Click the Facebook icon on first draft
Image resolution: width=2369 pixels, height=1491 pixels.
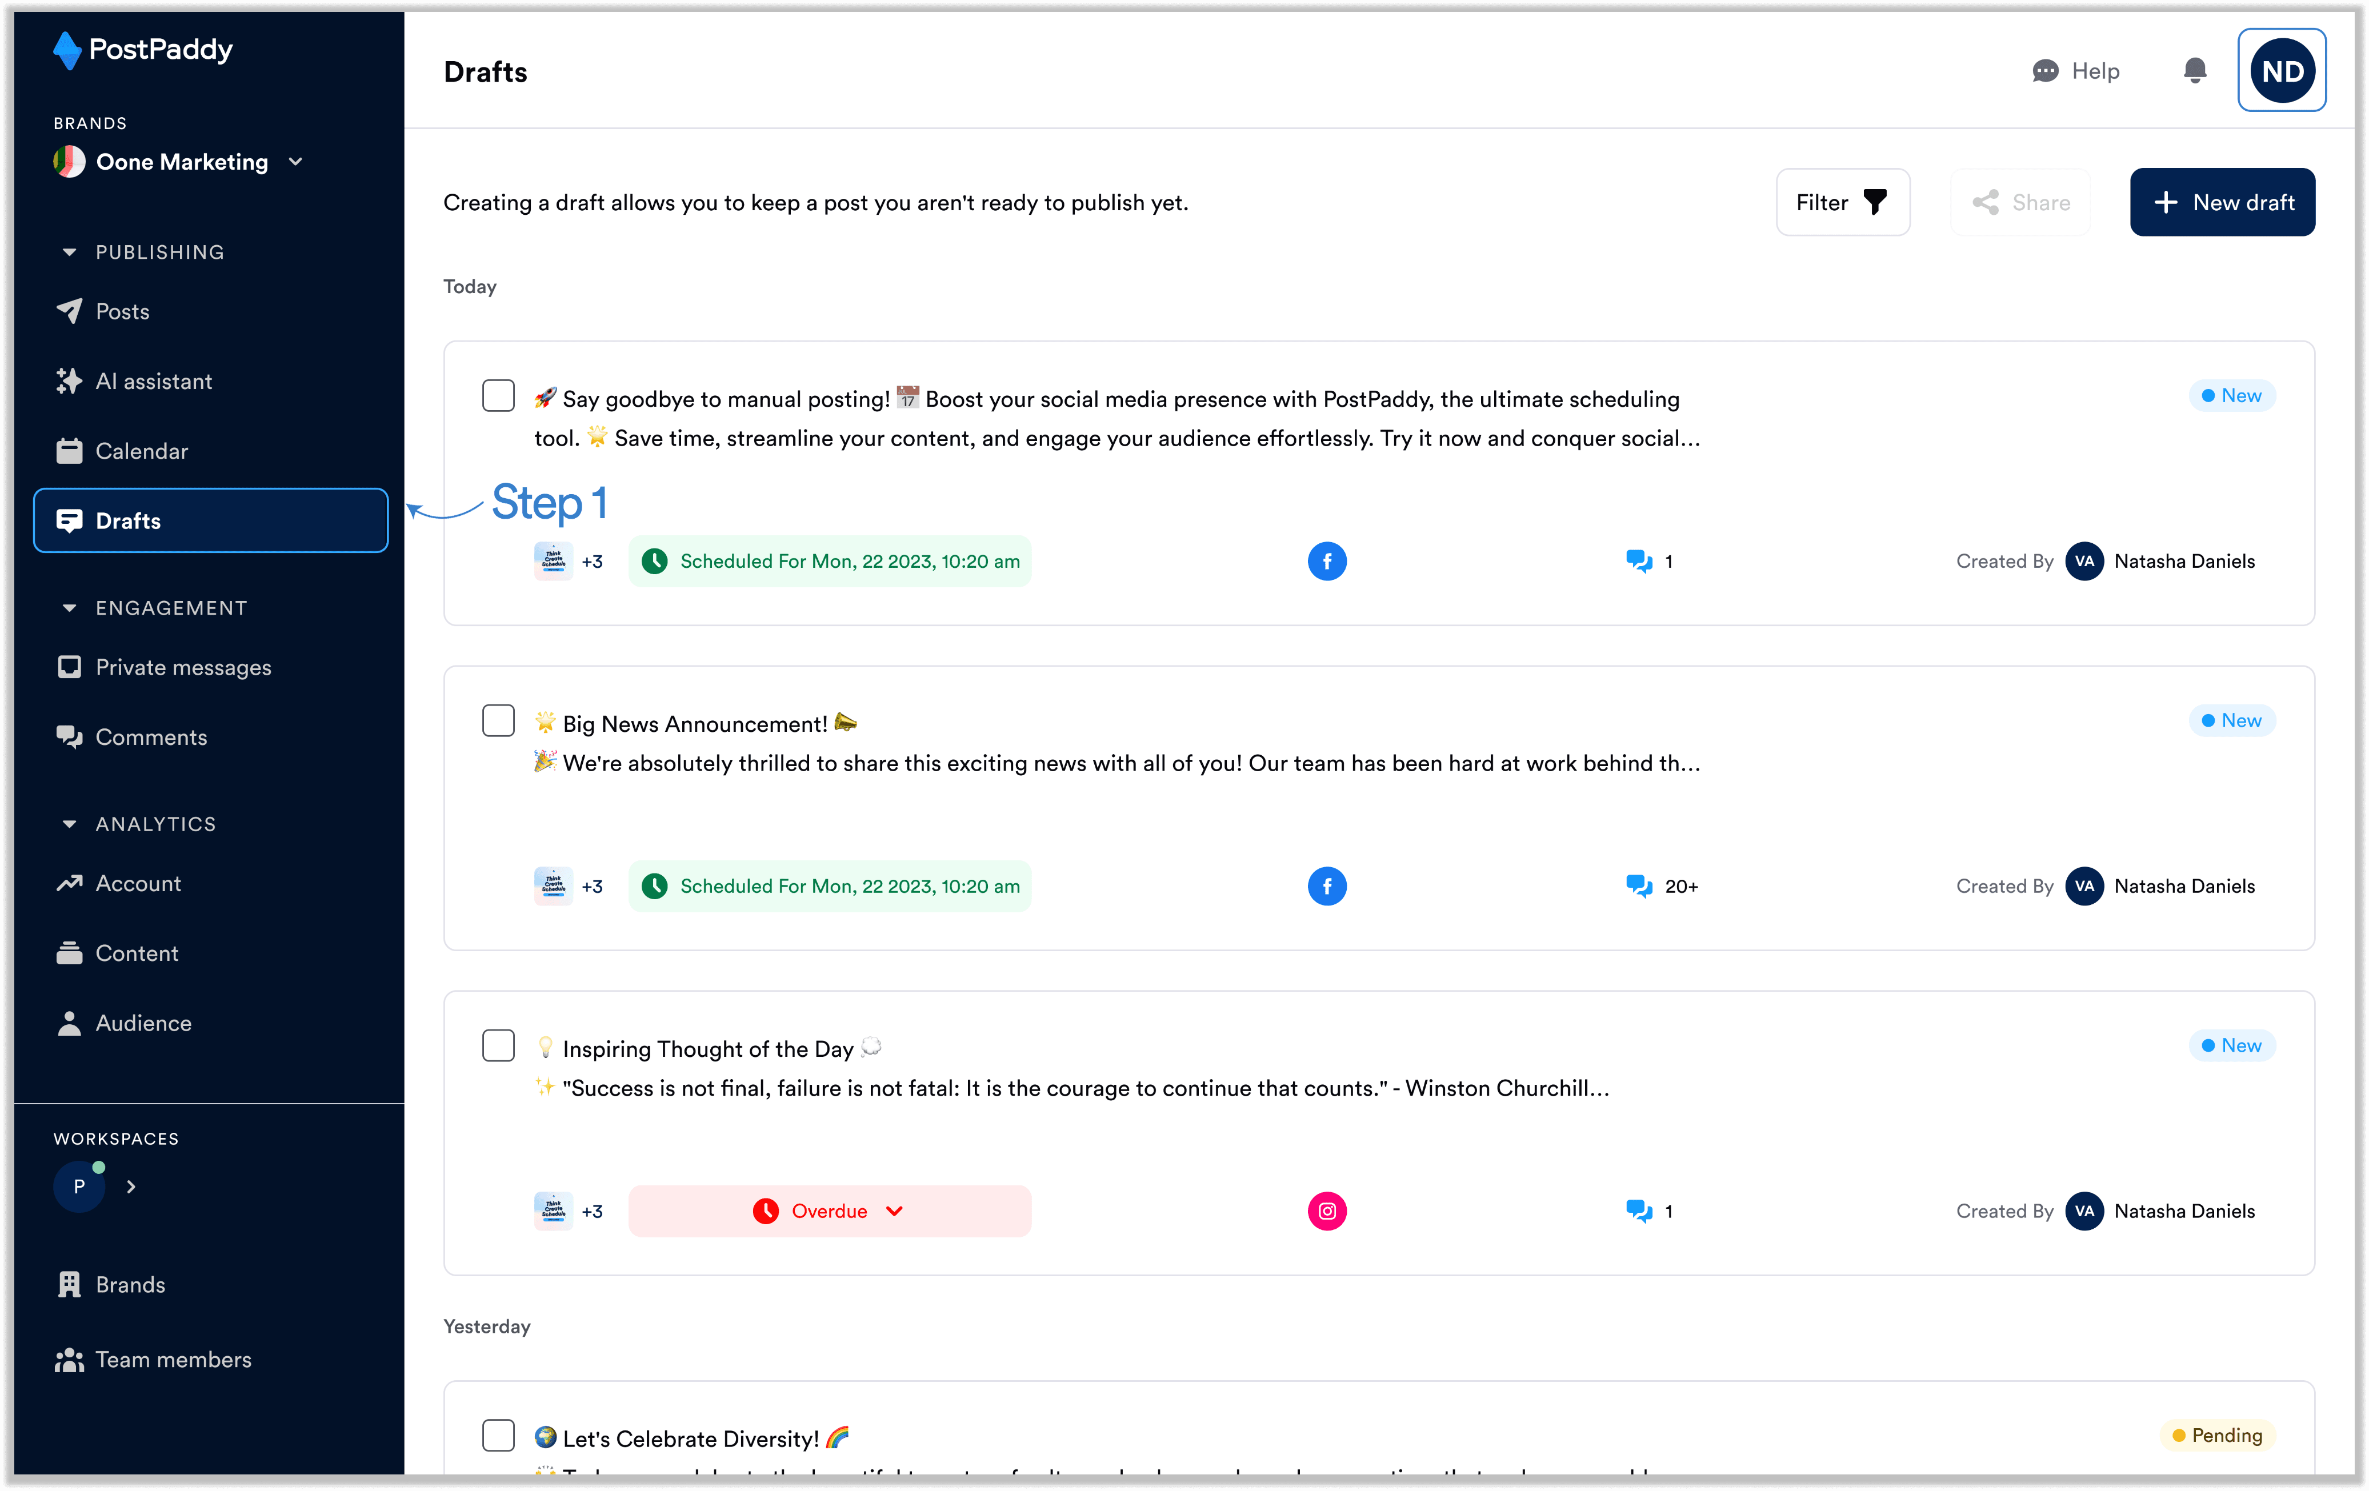tap(1326, 562)
